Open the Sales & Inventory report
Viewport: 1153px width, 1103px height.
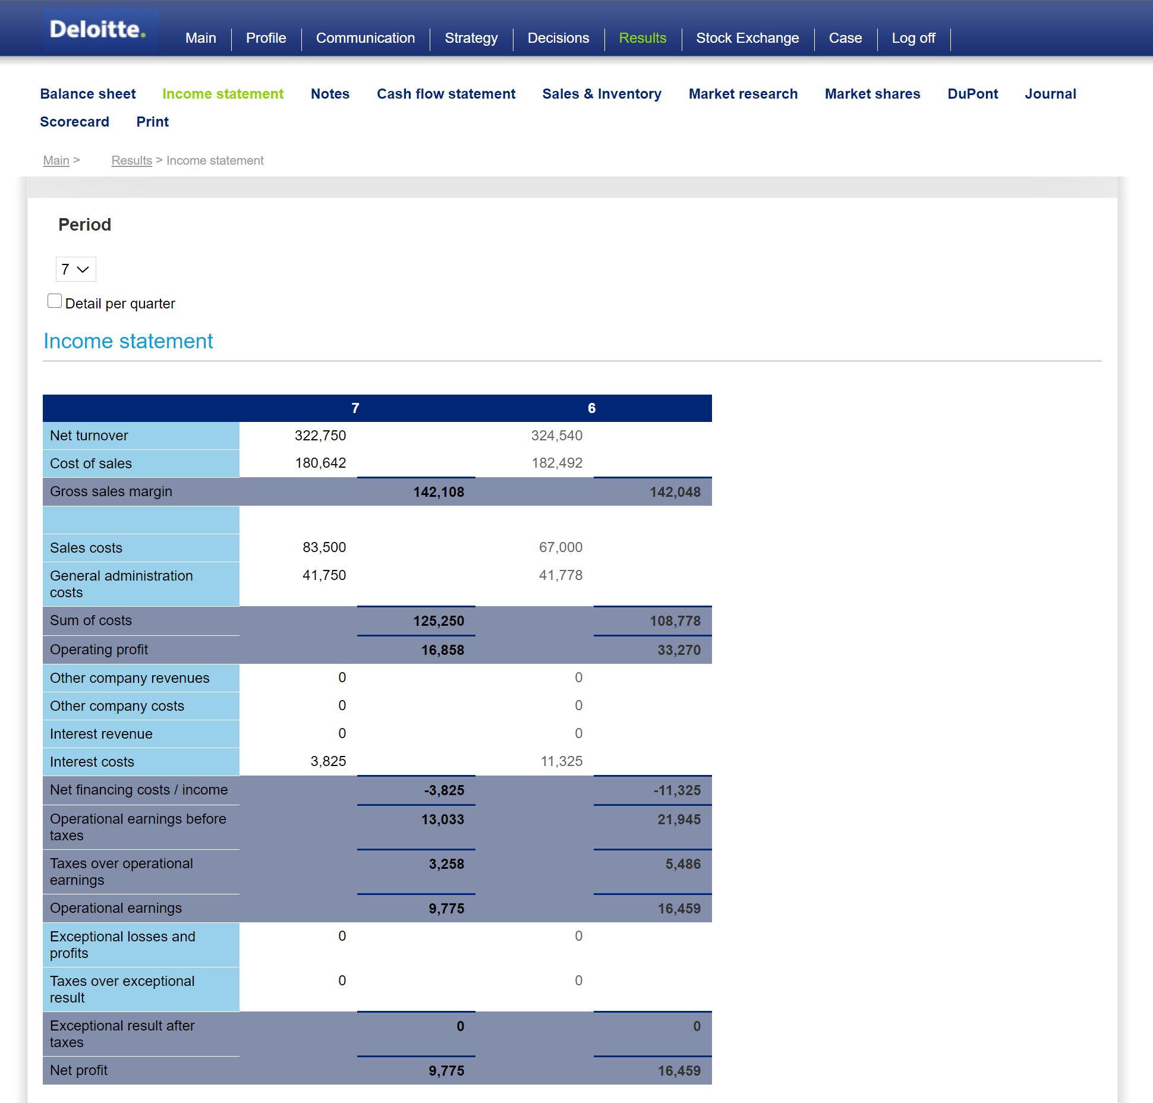coord(601,94)
